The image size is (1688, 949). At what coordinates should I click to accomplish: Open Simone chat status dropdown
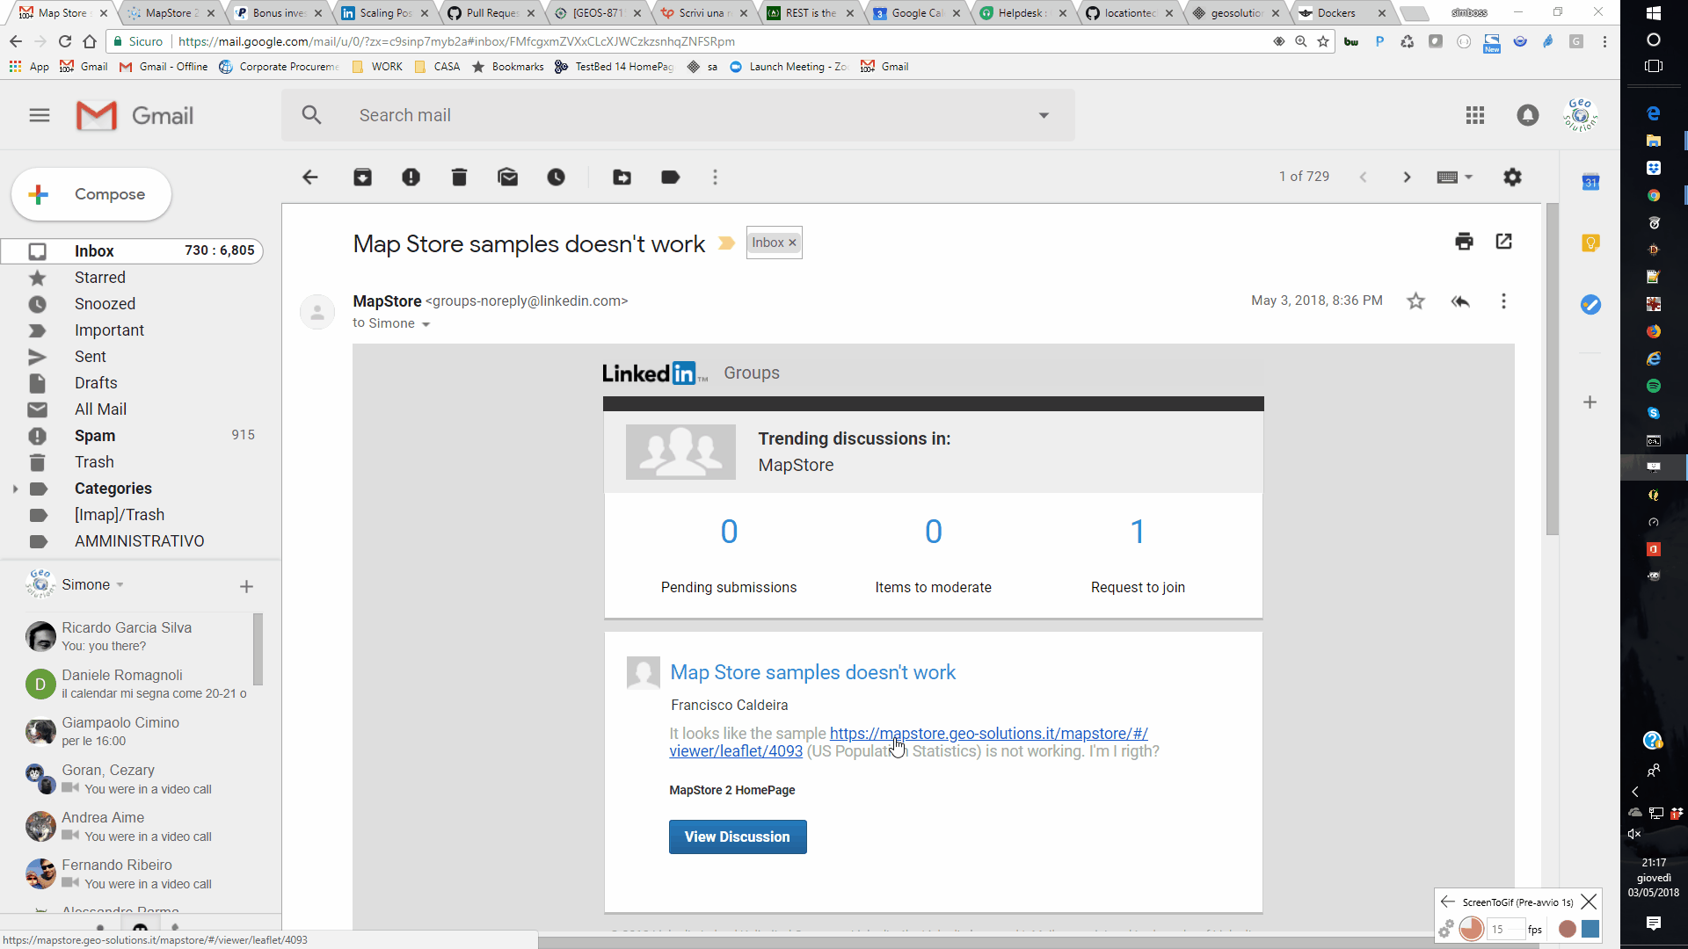point(120,585)
